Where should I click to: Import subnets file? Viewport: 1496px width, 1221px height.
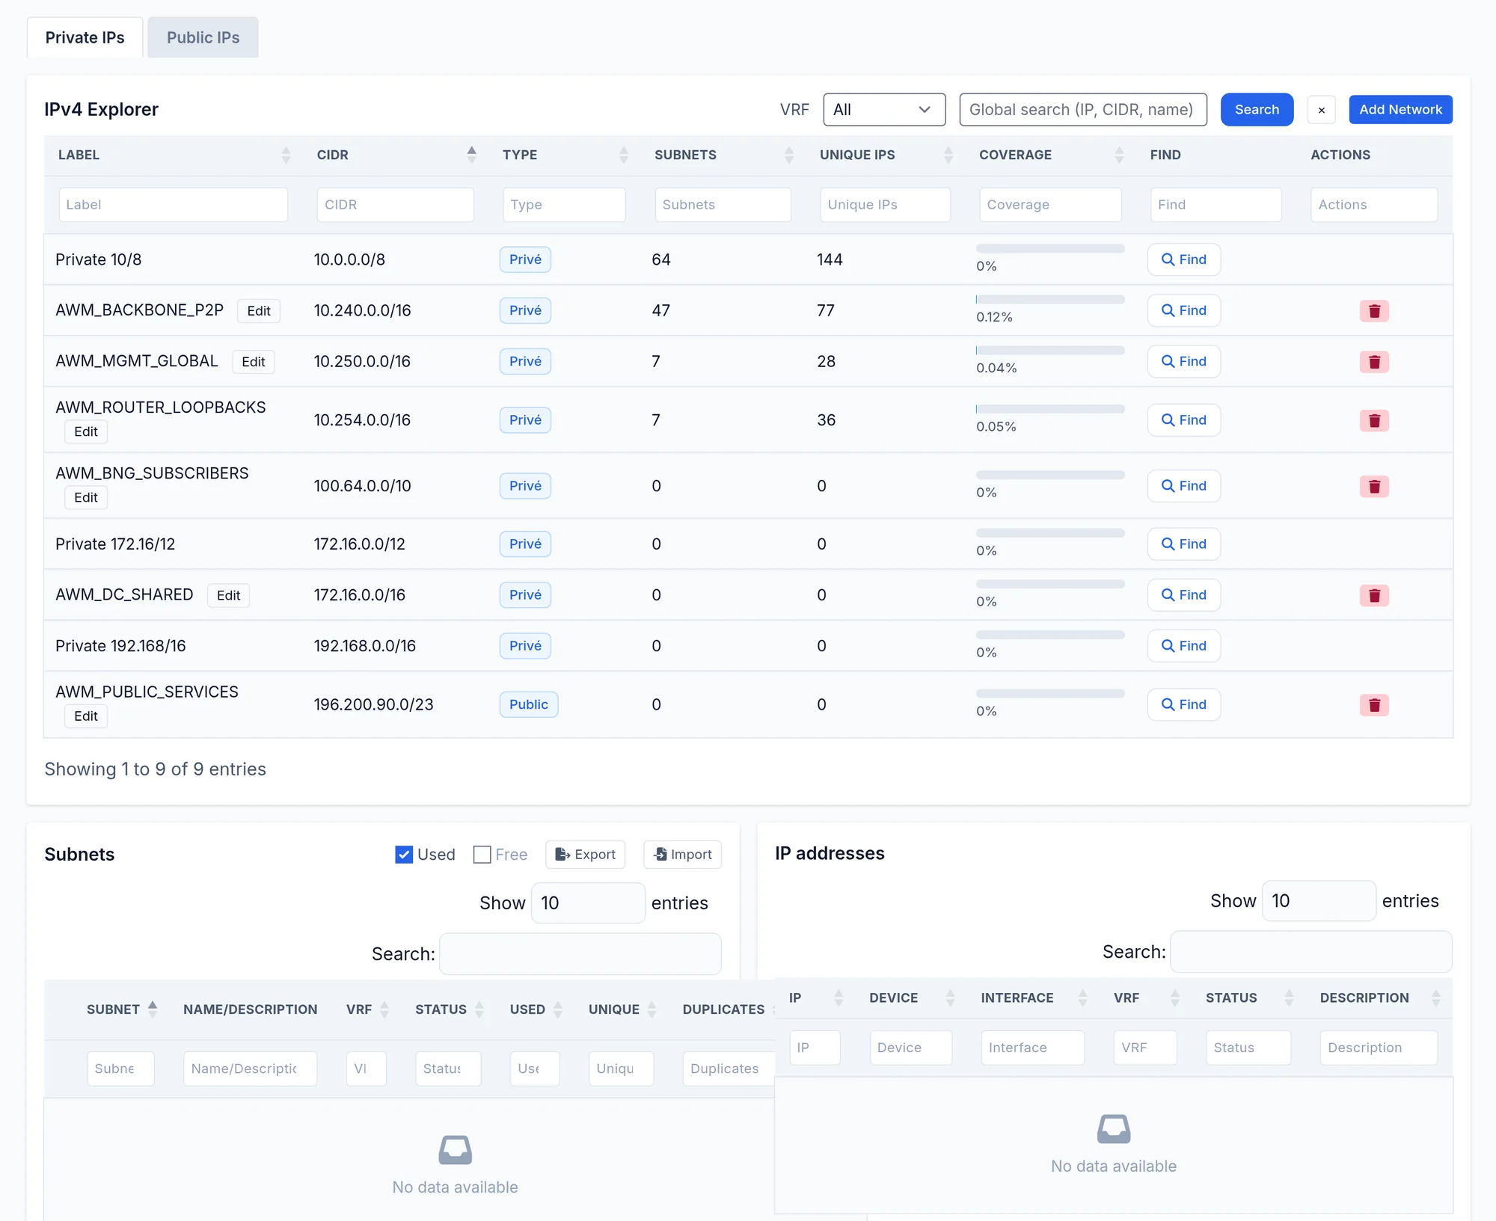coord(682,854)
